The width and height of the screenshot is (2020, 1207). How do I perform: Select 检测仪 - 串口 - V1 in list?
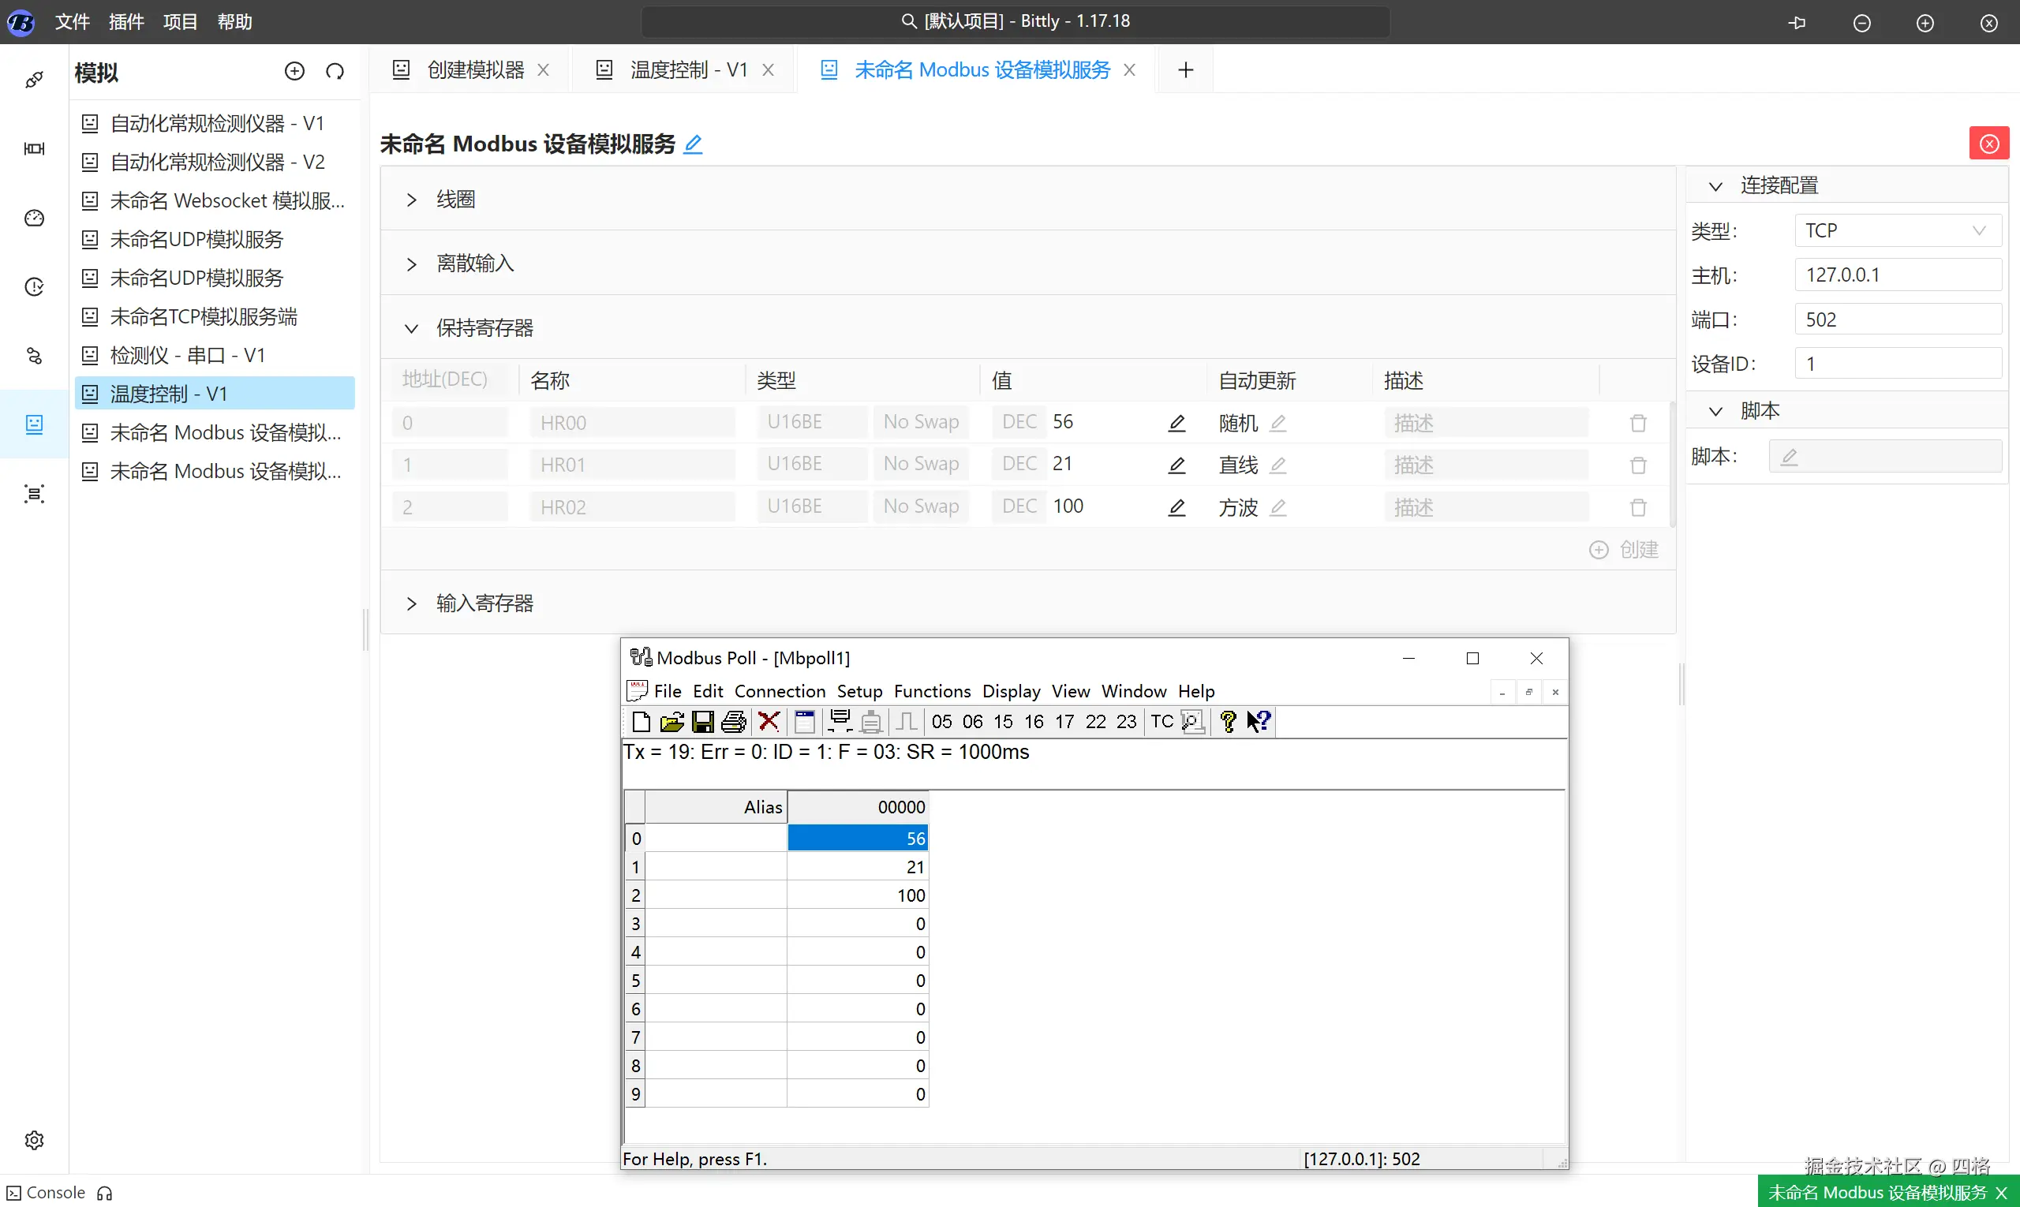tap(187, 356)
